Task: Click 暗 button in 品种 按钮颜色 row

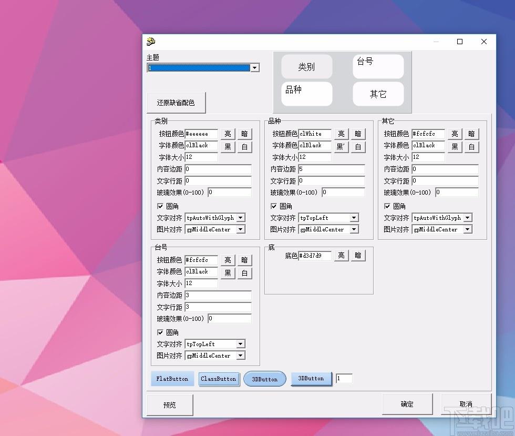Action: point(358,134)
